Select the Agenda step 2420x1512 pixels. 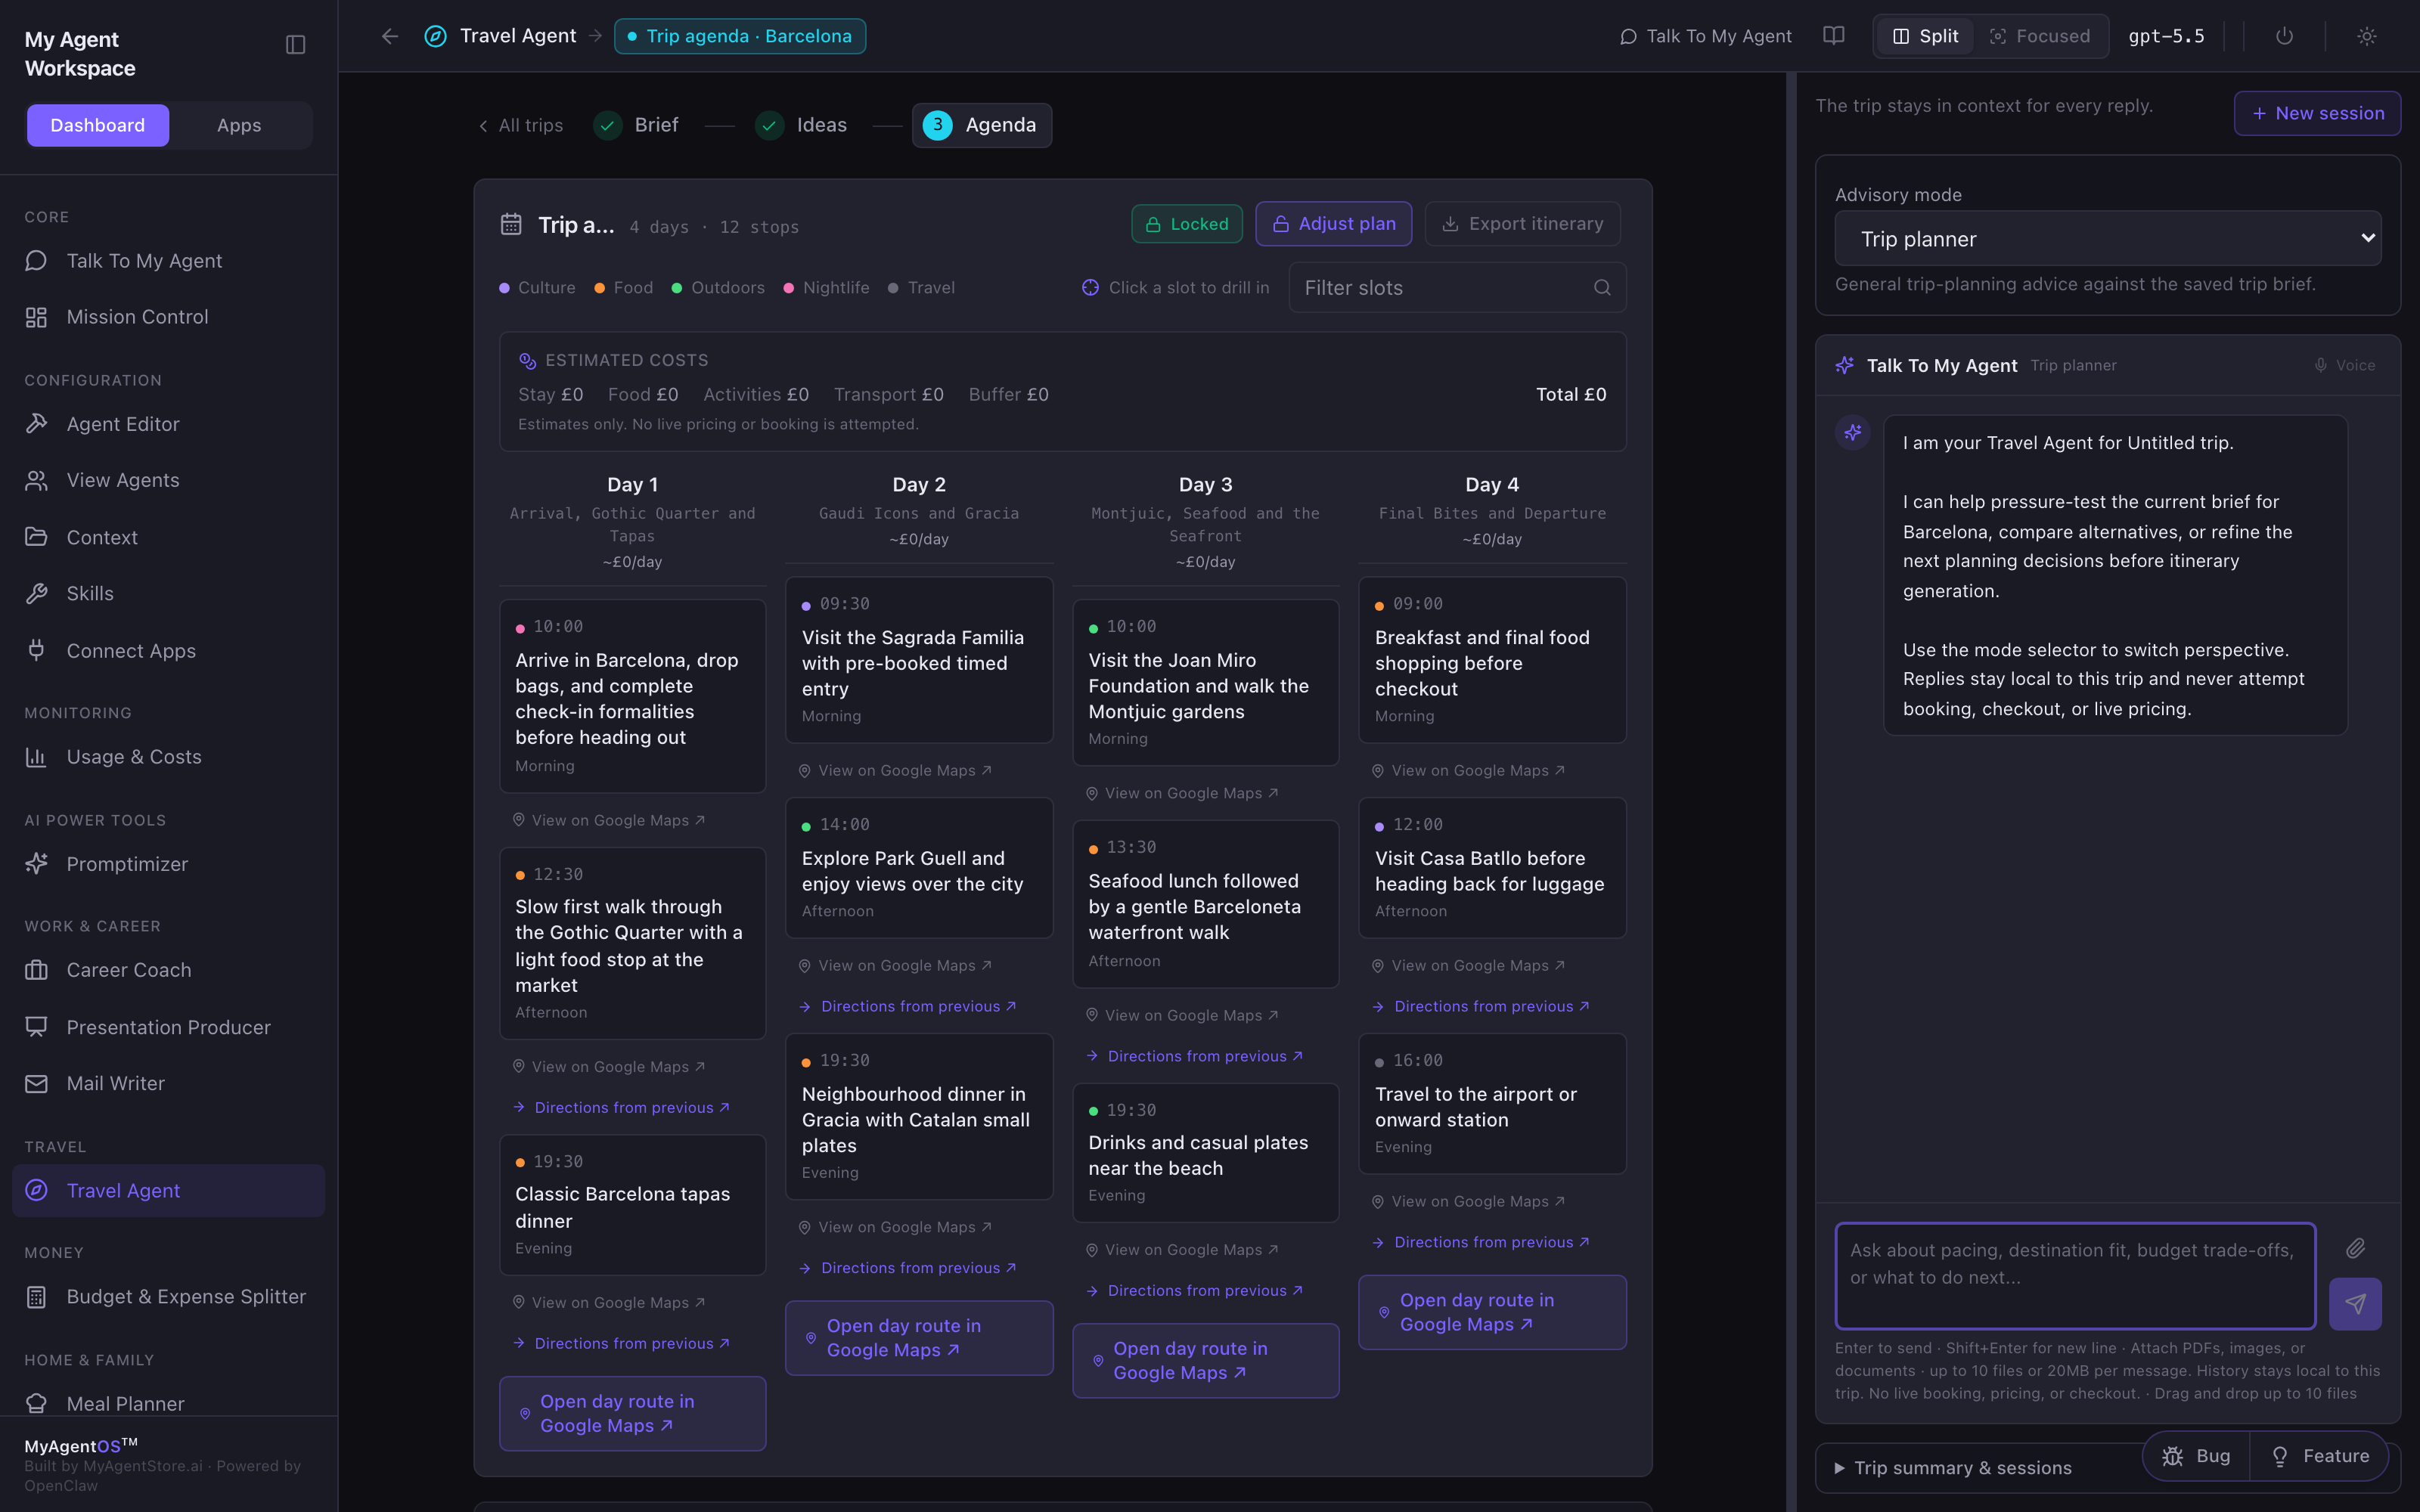982,125
